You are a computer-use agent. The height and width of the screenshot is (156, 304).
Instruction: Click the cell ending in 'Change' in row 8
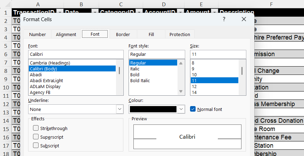(x=279, y=71)
